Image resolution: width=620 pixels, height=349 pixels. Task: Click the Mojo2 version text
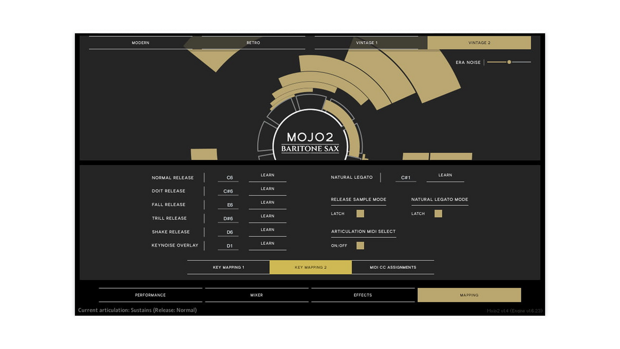[x=514, y=311]
